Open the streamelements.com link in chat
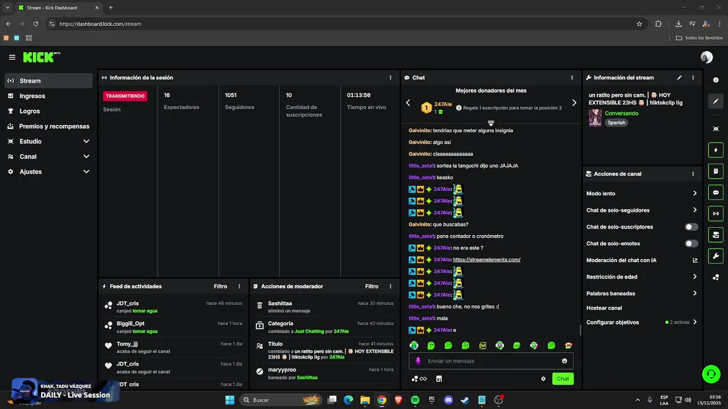The height and width of the screenshot is (409, 728). (487, 260)
